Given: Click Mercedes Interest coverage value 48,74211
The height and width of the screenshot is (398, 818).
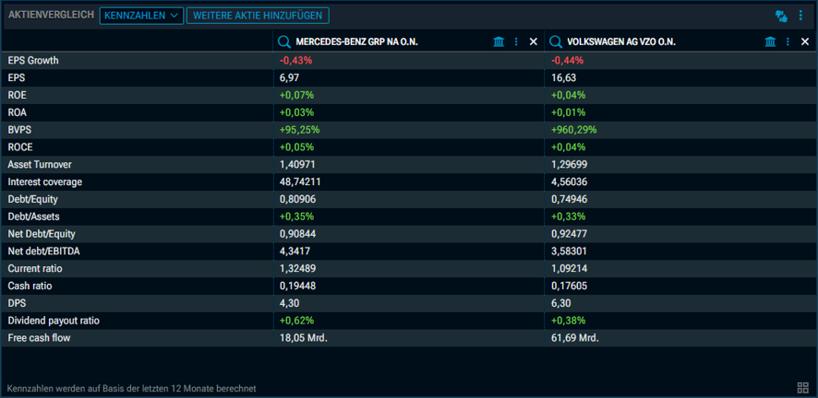Looking at the screenshot, I should pos(300,182).
